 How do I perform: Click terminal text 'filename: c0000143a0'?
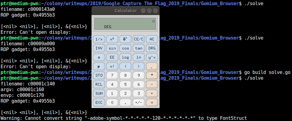tap(28, 9)
